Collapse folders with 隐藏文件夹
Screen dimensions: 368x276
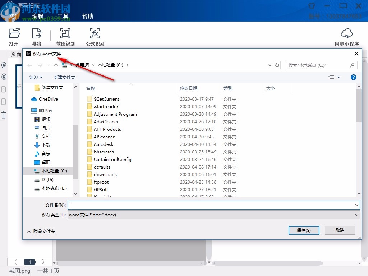coord(41,231)
